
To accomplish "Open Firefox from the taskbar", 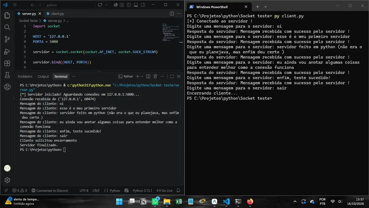I will tap(250, 201).
